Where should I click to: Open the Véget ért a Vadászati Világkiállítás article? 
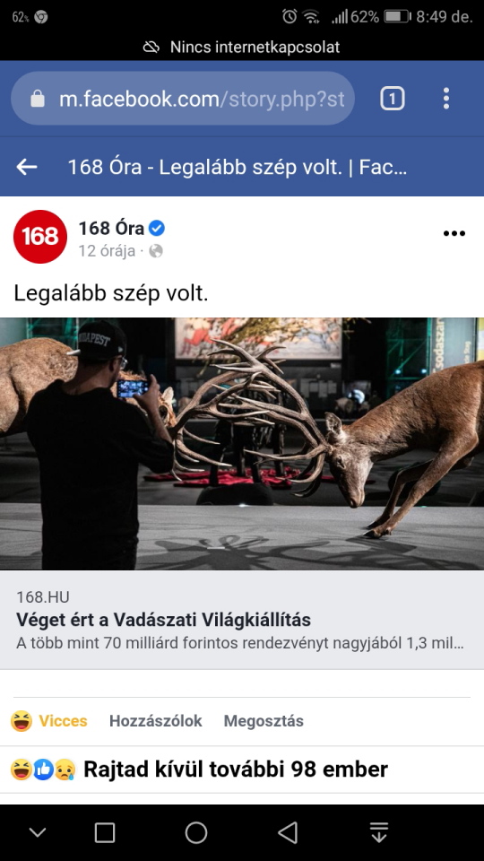click(x=163, y=620)
